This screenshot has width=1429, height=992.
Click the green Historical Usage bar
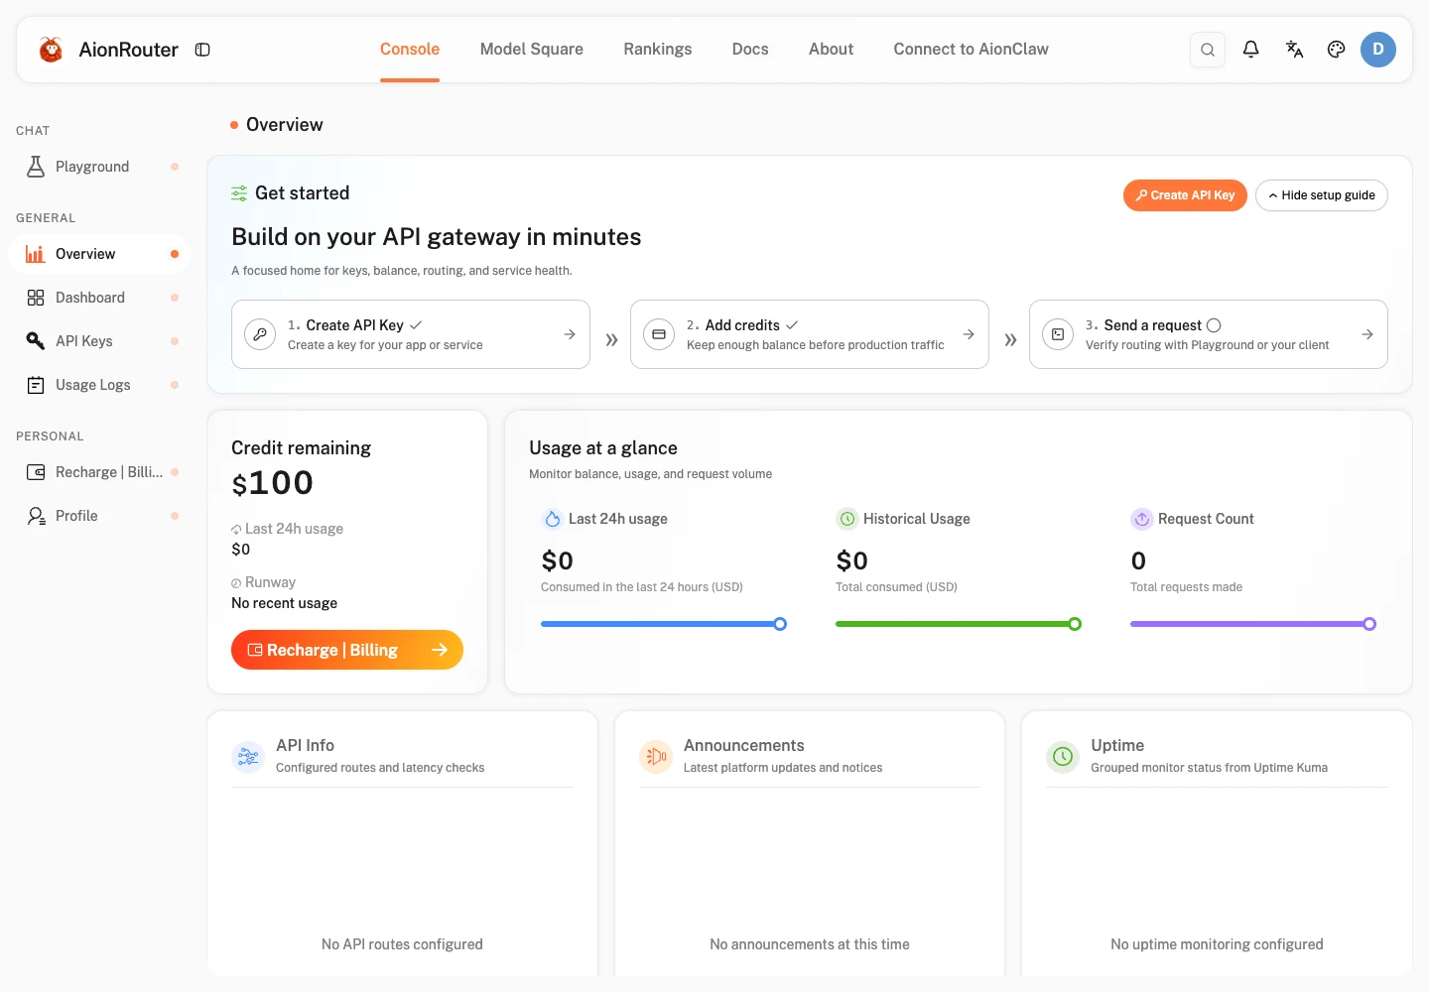coord(958,624)
